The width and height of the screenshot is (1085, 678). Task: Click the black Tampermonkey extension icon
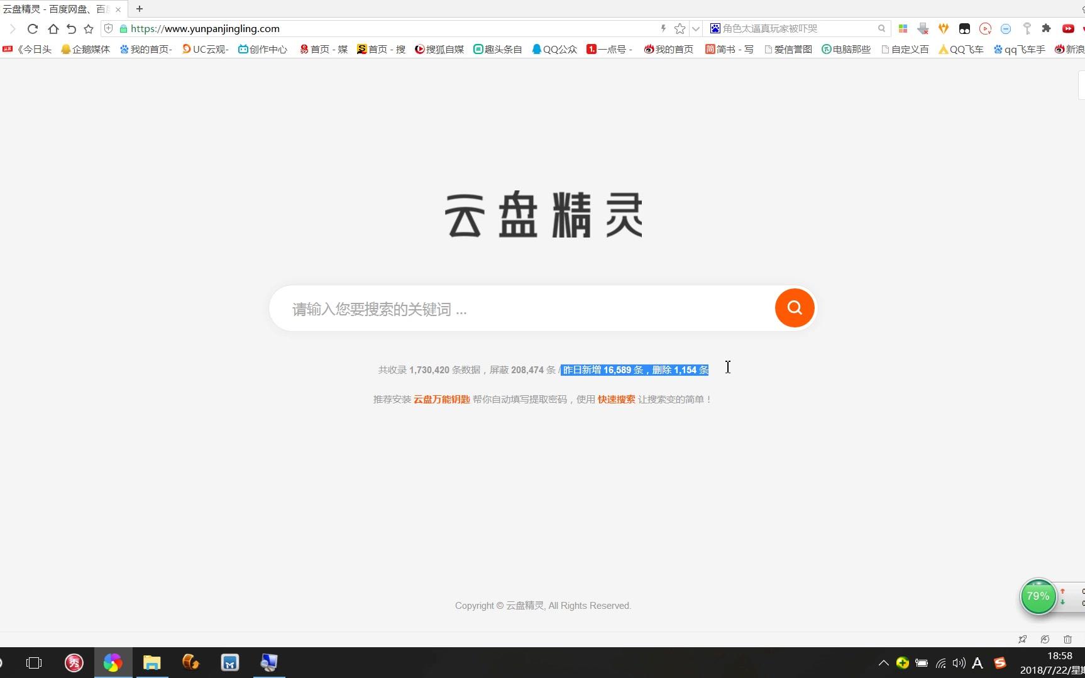click(964, 28)
